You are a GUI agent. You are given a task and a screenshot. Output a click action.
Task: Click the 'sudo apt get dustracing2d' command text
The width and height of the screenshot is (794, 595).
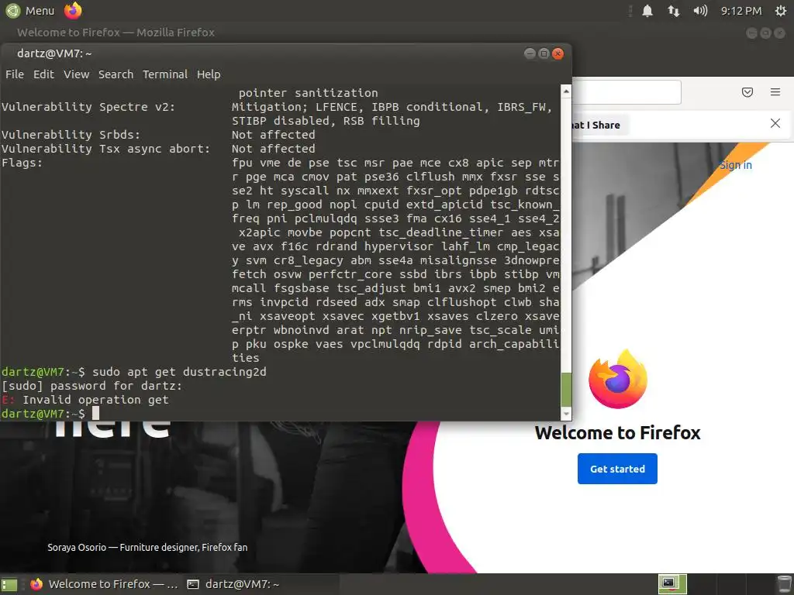[179, 372]
